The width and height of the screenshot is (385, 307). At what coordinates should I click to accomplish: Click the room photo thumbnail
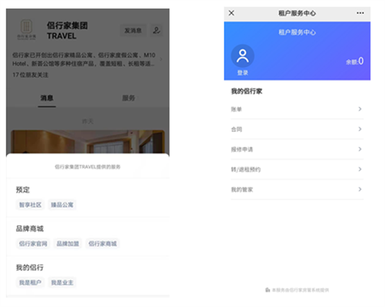click(x=88, y=142)
